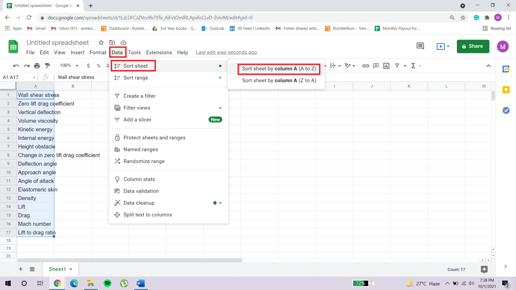Open Google Keep from the right sidebar
Screen dimensions: 516x290
(506, 90)
